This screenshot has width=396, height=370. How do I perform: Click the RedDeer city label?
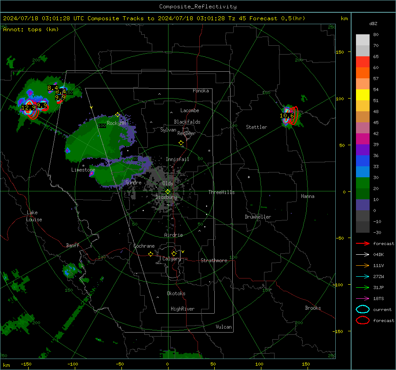point(187,133)
